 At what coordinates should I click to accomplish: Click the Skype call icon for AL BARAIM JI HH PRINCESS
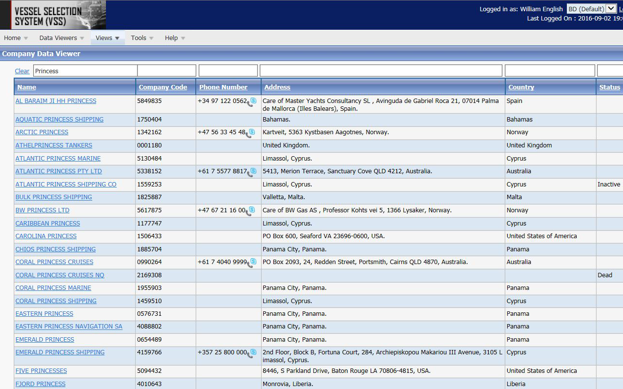point(251,102)
